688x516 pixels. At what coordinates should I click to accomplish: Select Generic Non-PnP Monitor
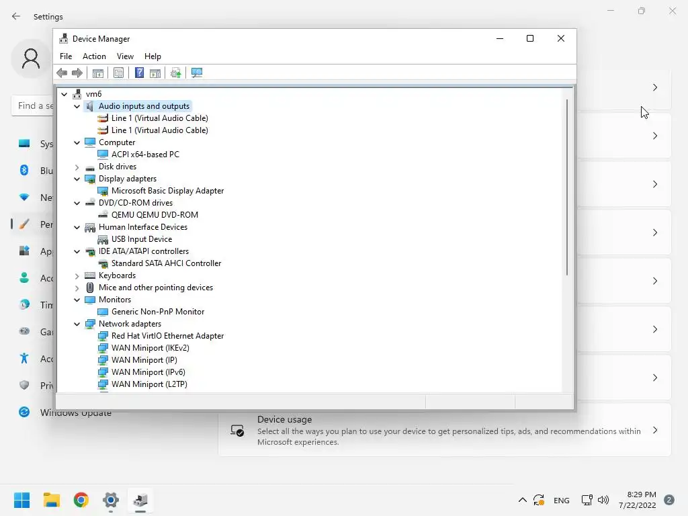pyautogui.click(x=158, y=312)
